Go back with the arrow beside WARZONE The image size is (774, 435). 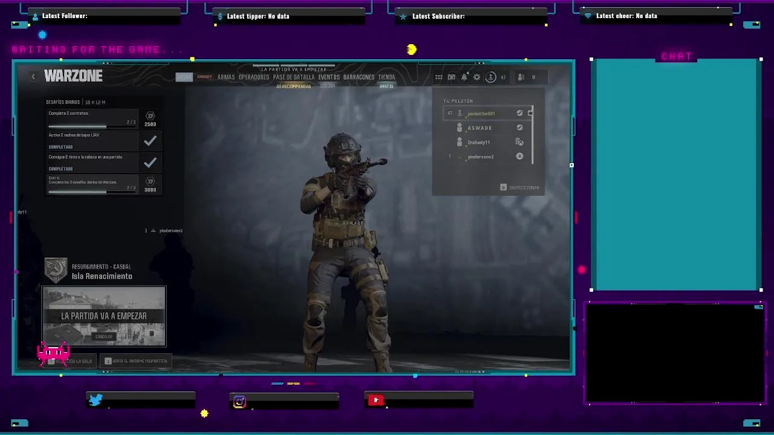tap(33, 76)
